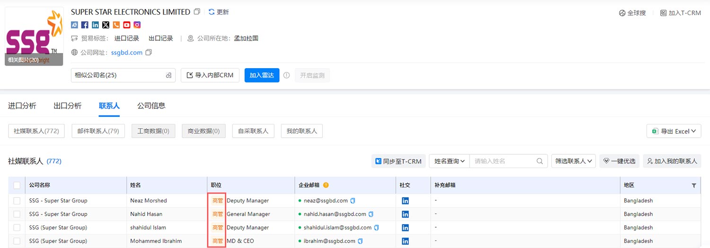The height and width of the screenshot is (248, 710).
Task: Select the 联系人 tab
Action: coord(109,106)
